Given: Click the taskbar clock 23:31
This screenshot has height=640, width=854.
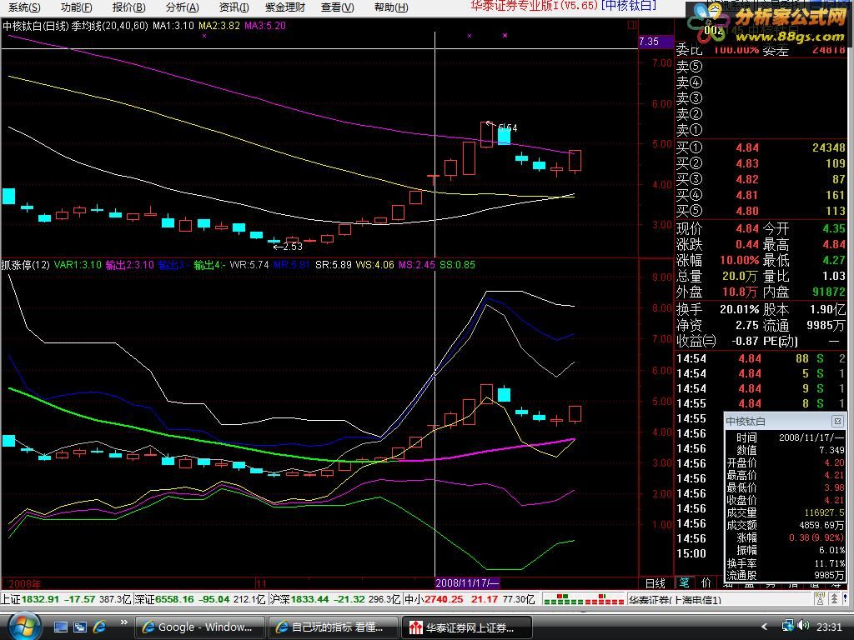Looking at the screenshot, I should [x=830, y=627].
